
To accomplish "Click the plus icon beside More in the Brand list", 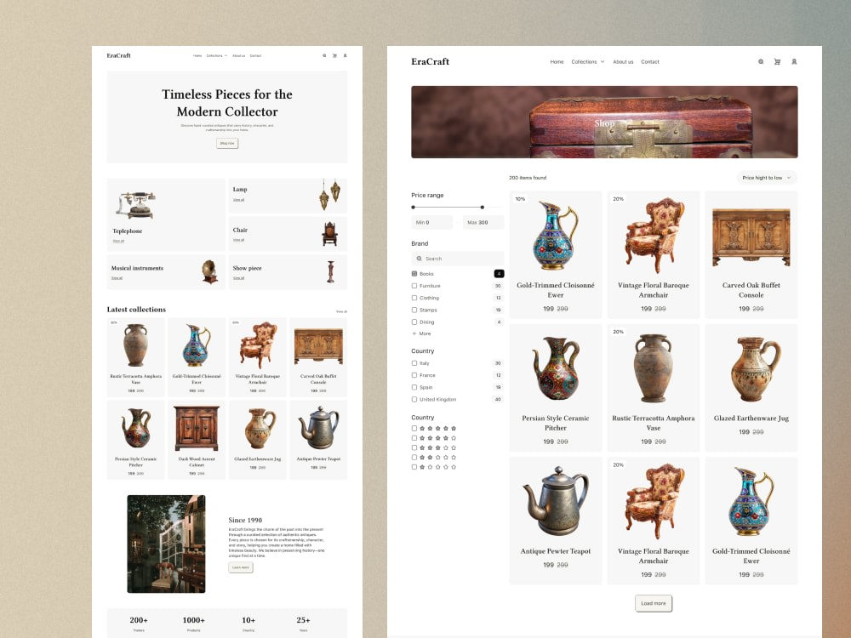I will (x=414, y=333).
